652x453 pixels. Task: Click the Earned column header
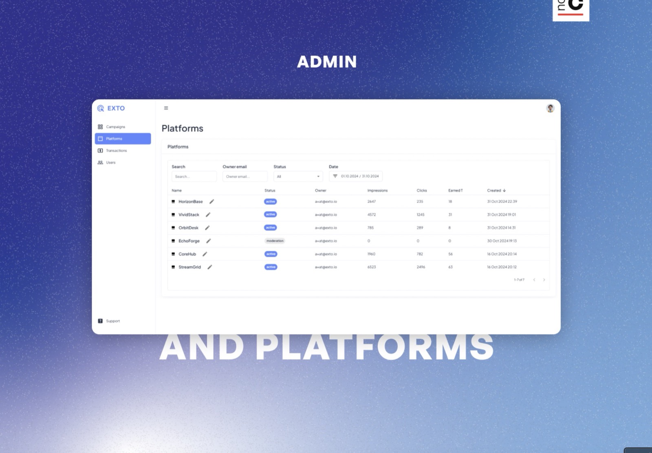click(455, 190)
